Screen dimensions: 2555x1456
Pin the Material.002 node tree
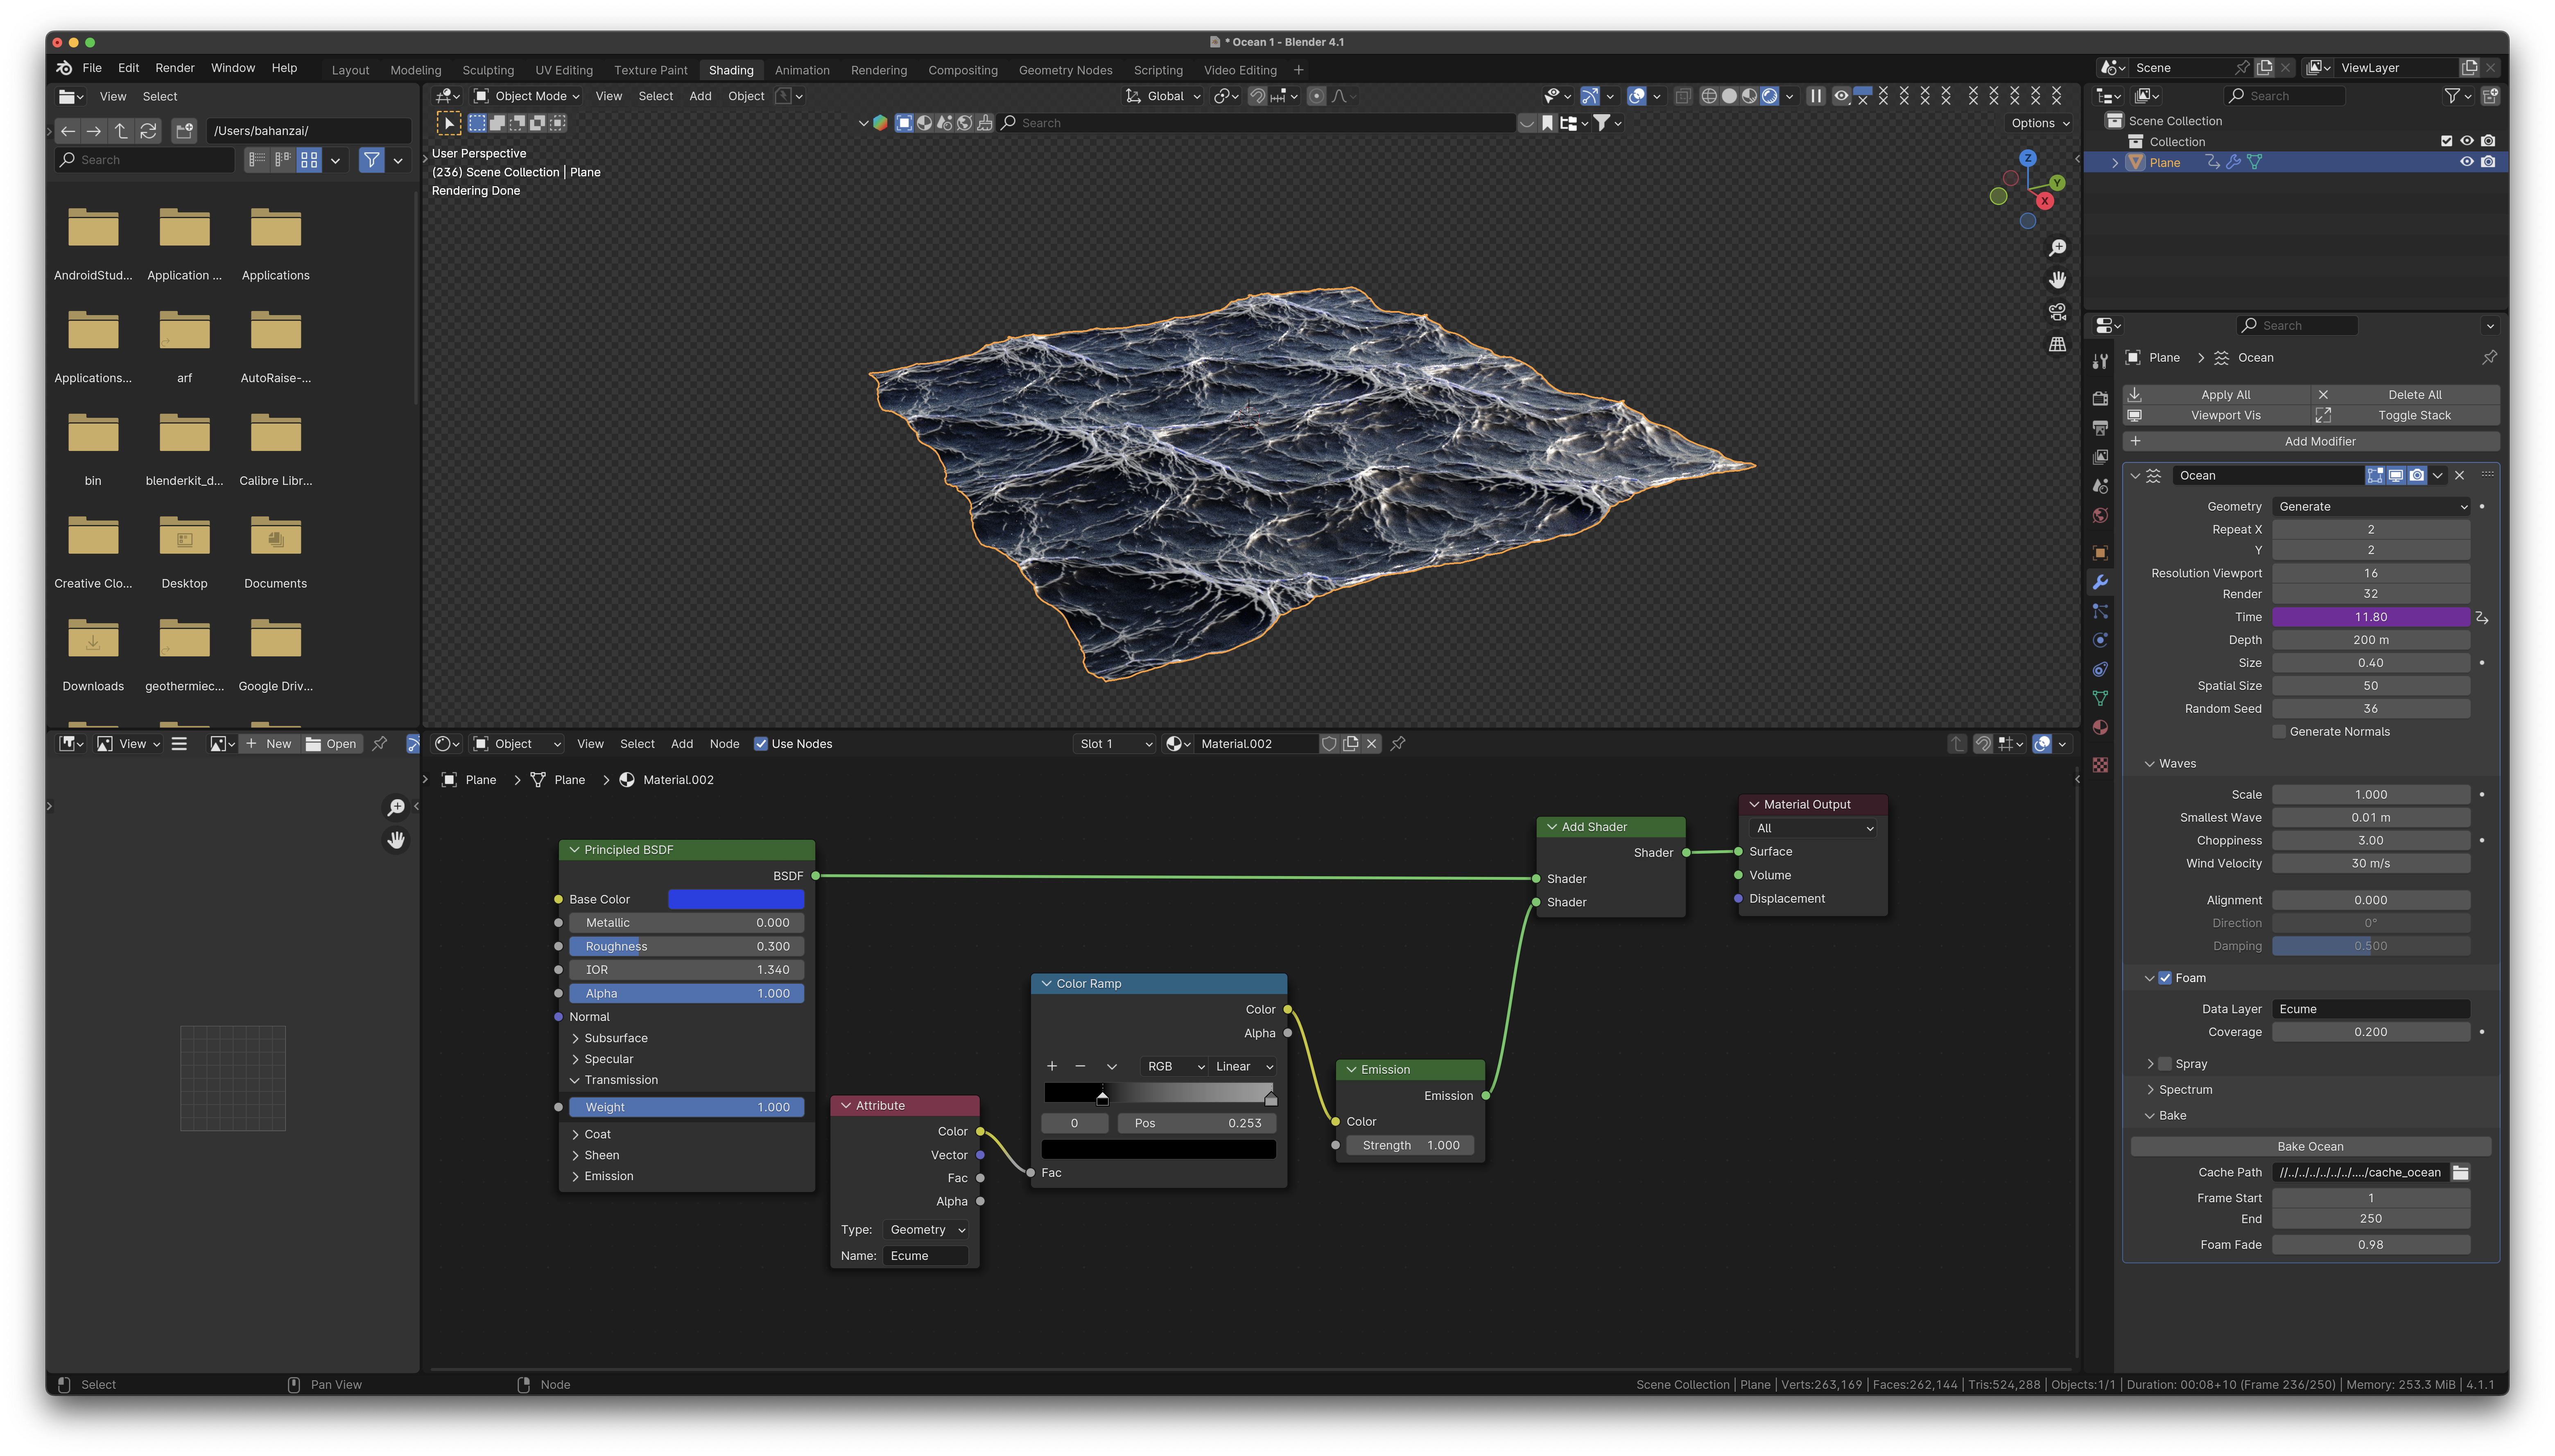point(1397,744)
